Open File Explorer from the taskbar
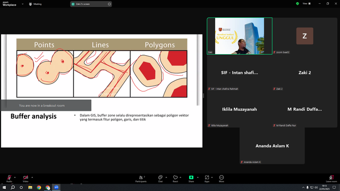The height and width of the screenshot is (191, 340). coord(30,187)
